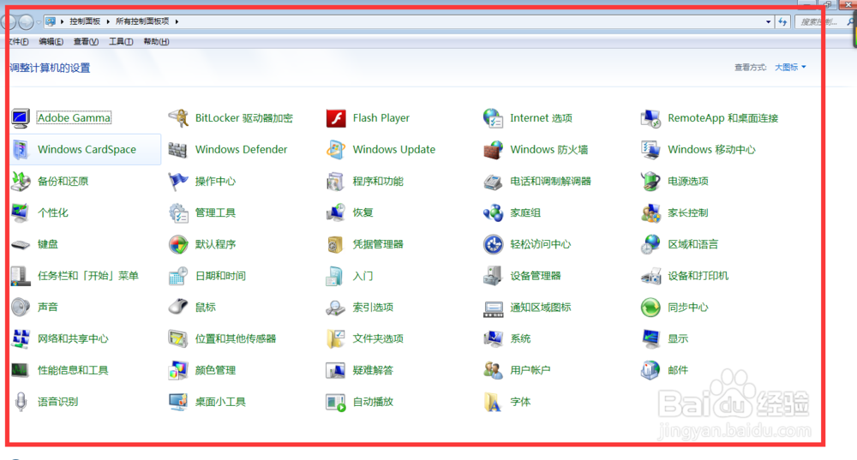
Task: Open the 大图标 view mode dropdown
Action: click(790, 67)
